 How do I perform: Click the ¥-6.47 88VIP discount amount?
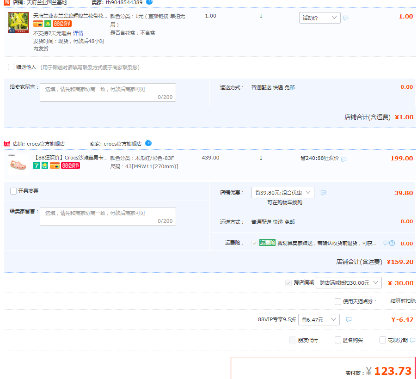402,320
